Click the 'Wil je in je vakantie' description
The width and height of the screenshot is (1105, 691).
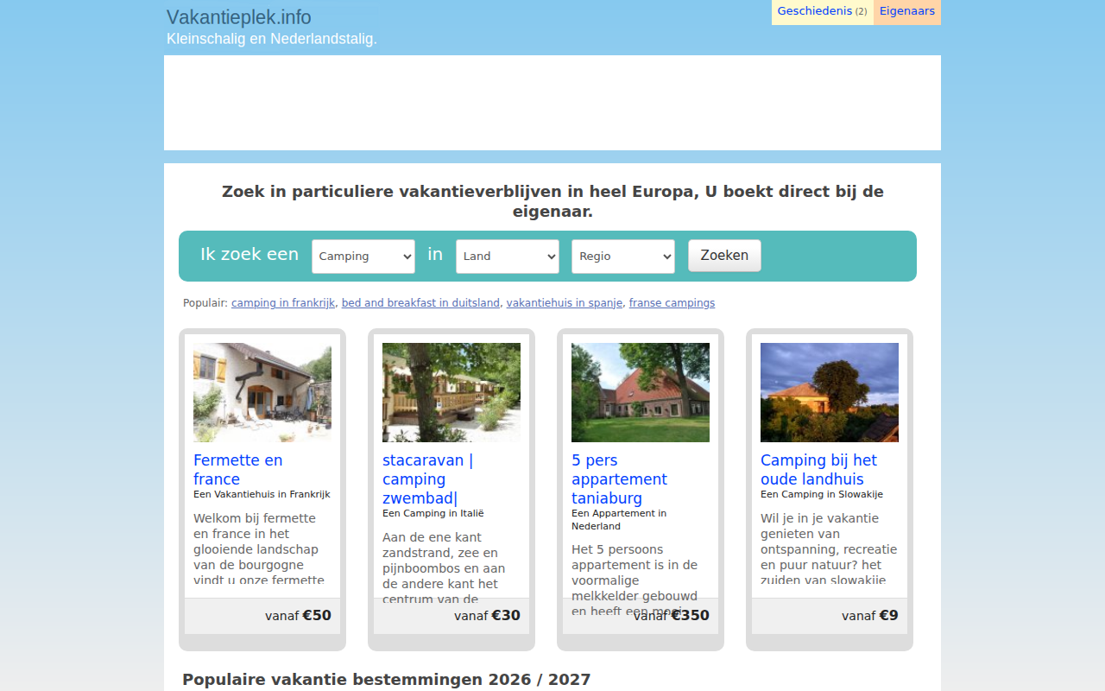[x=829, y=549]
